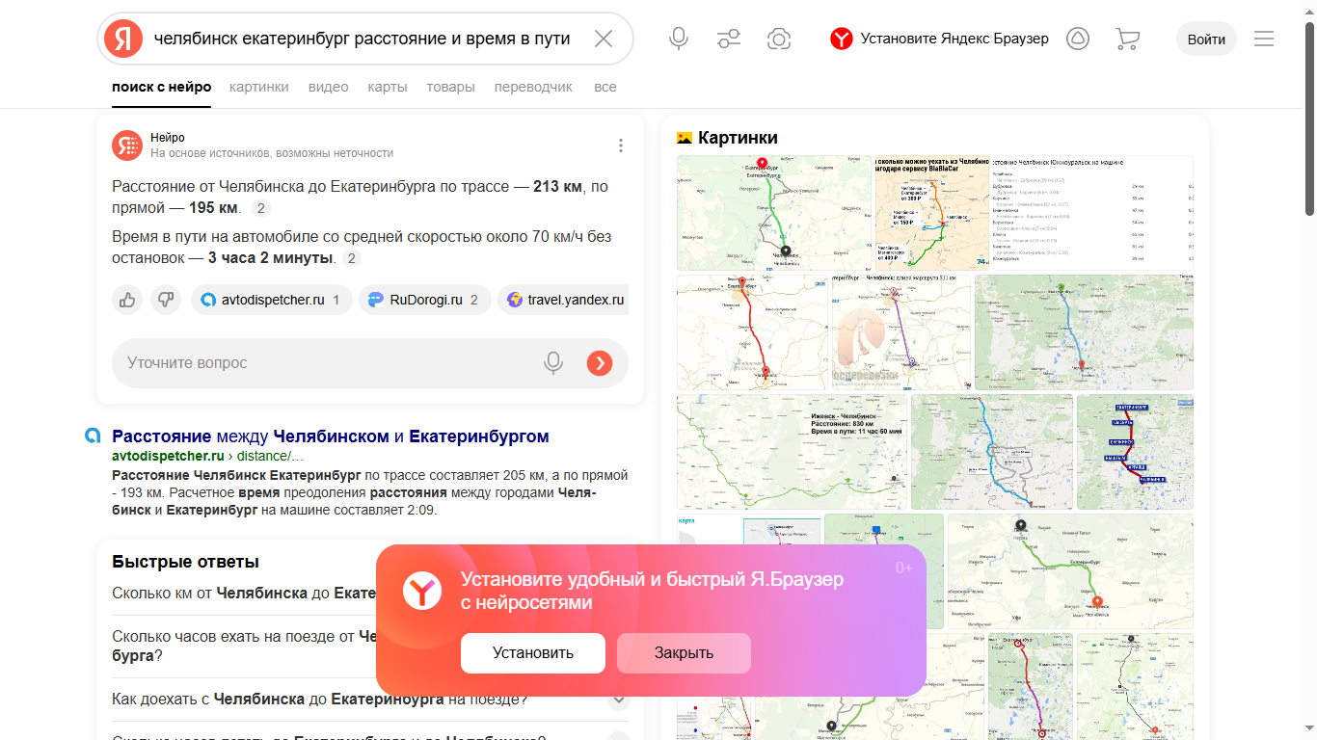Viewport: 1317px width, 740px height.
Task: Clear the search query with the X icon
Action: tap(604, 39)
